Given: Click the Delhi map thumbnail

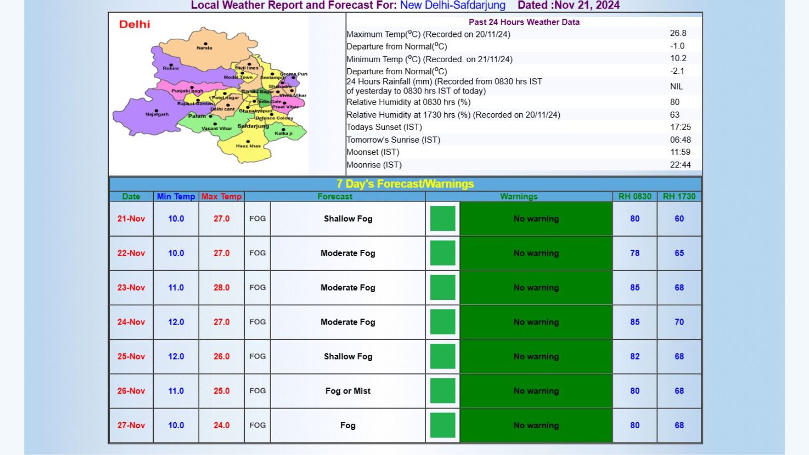Looking at the screenshot, I should (209, 94).
